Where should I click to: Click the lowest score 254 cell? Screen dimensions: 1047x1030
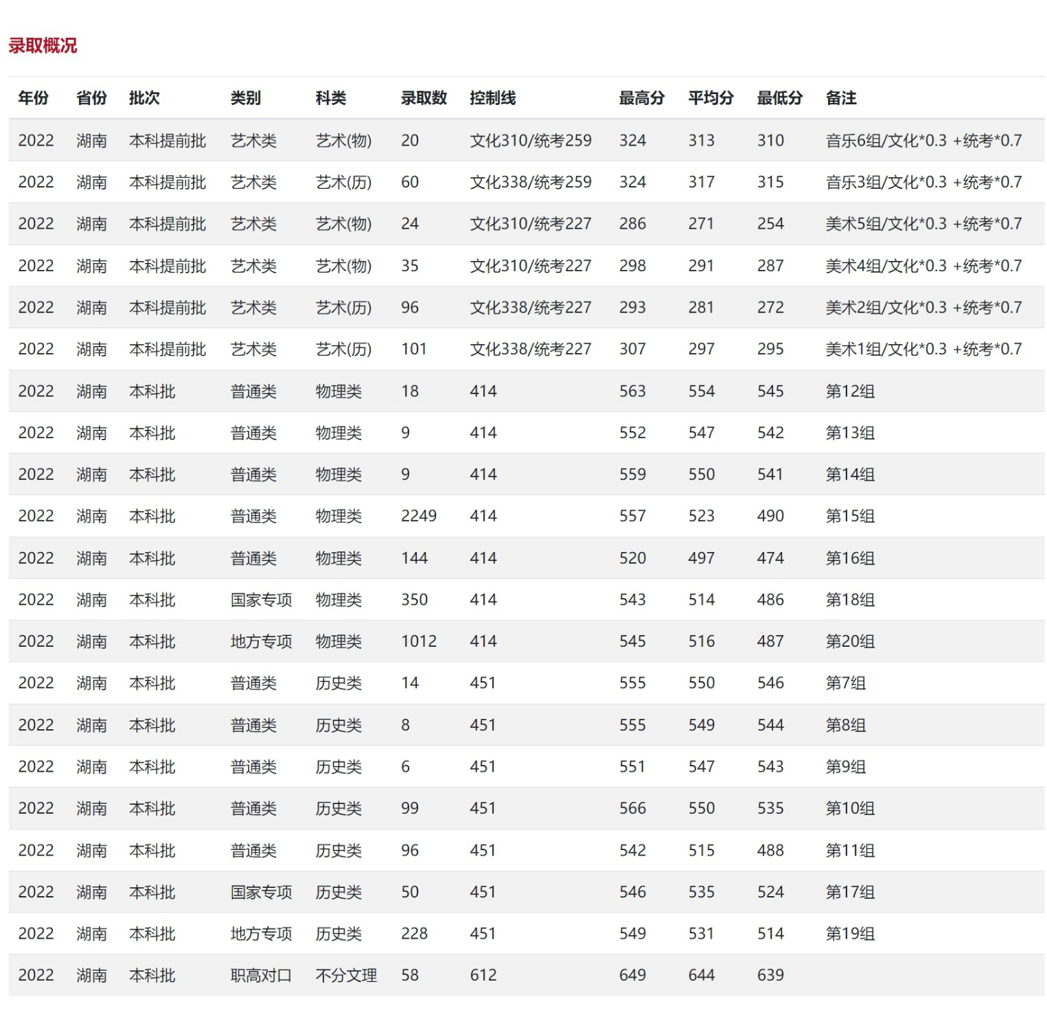click(770, 224)
